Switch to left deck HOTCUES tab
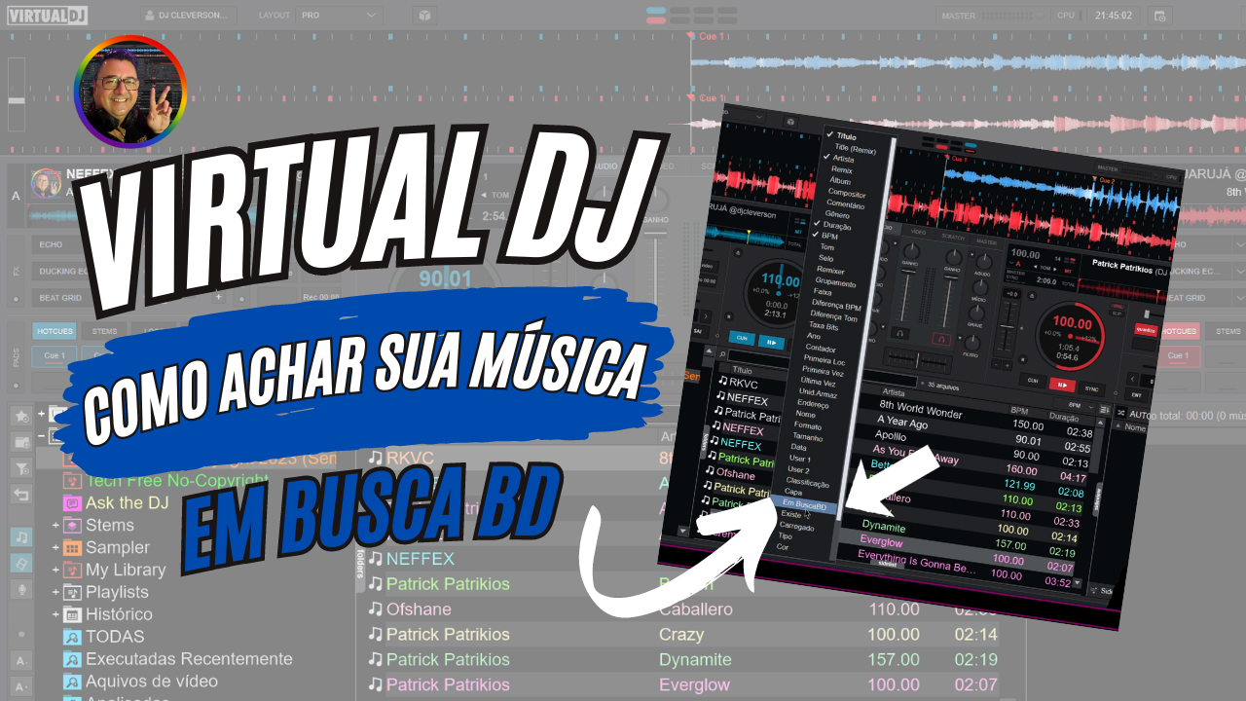 pos(53,331)
